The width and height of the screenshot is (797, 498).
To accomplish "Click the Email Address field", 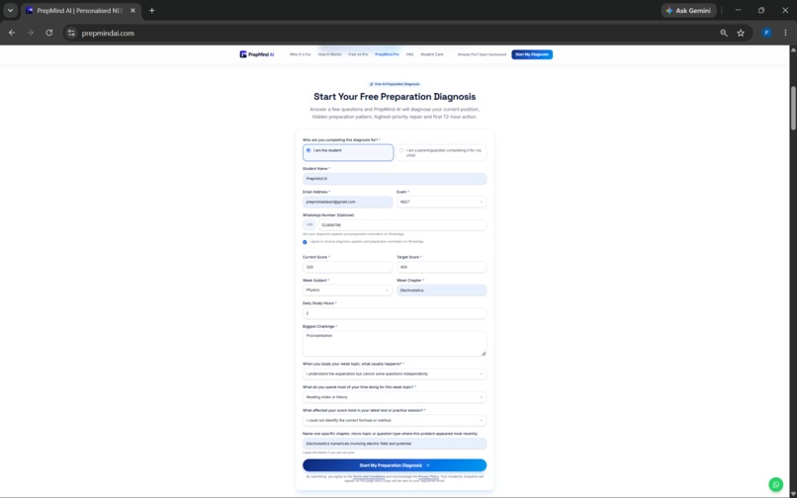I will [348, 202].
